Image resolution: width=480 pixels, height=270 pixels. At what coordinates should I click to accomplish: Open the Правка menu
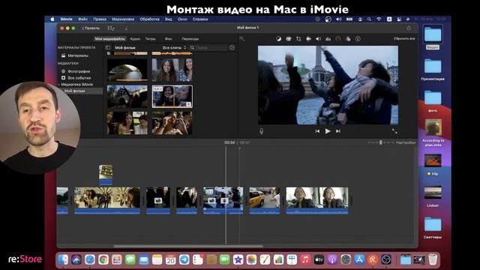tap(100, 19)
